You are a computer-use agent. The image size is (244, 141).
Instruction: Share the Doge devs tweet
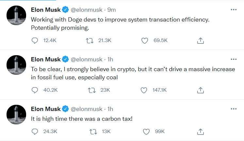point(201,40)
